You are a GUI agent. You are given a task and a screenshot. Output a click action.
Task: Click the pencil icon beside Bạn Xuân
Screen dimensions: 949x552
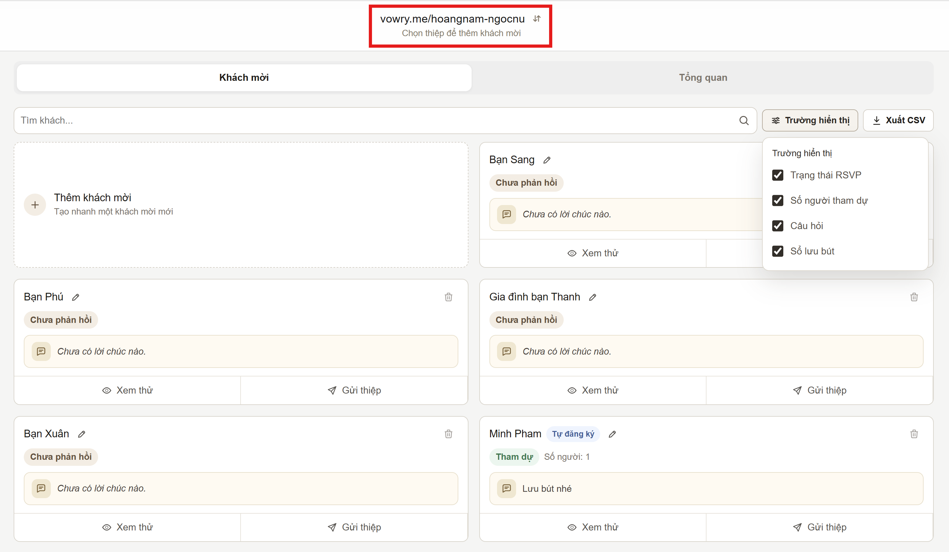82,434
